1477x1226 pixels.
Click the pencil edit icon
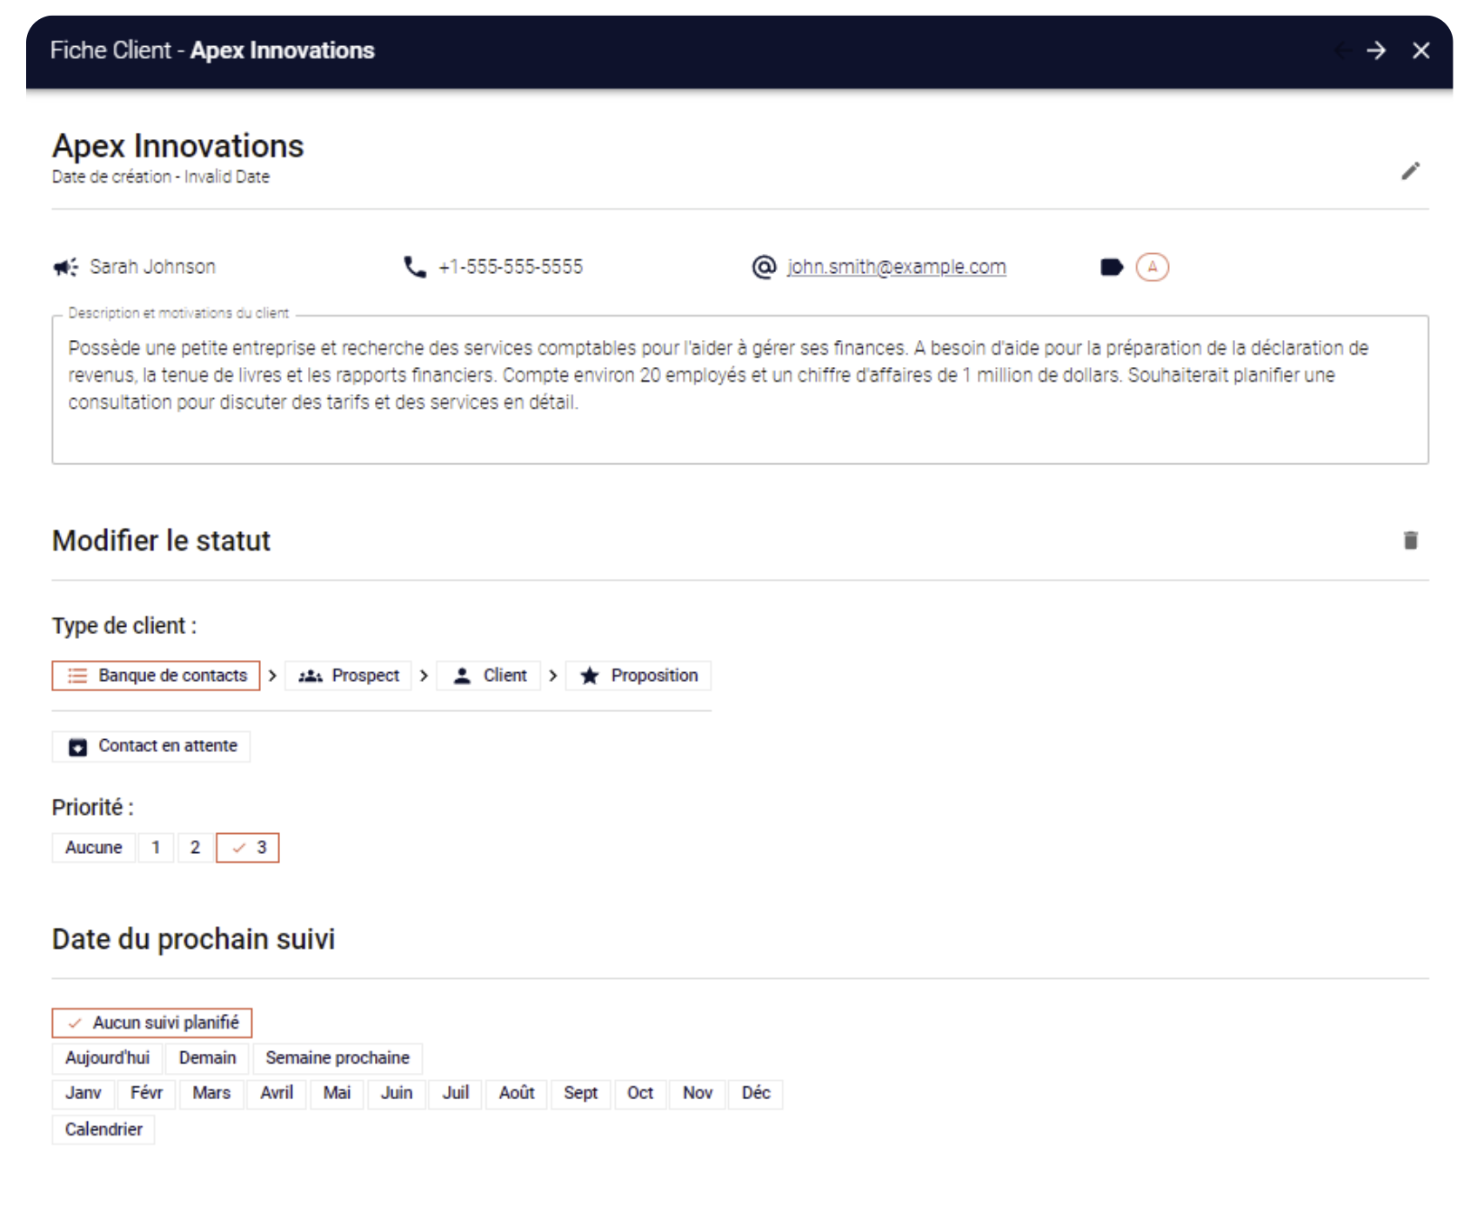[x=1410, y=171]
